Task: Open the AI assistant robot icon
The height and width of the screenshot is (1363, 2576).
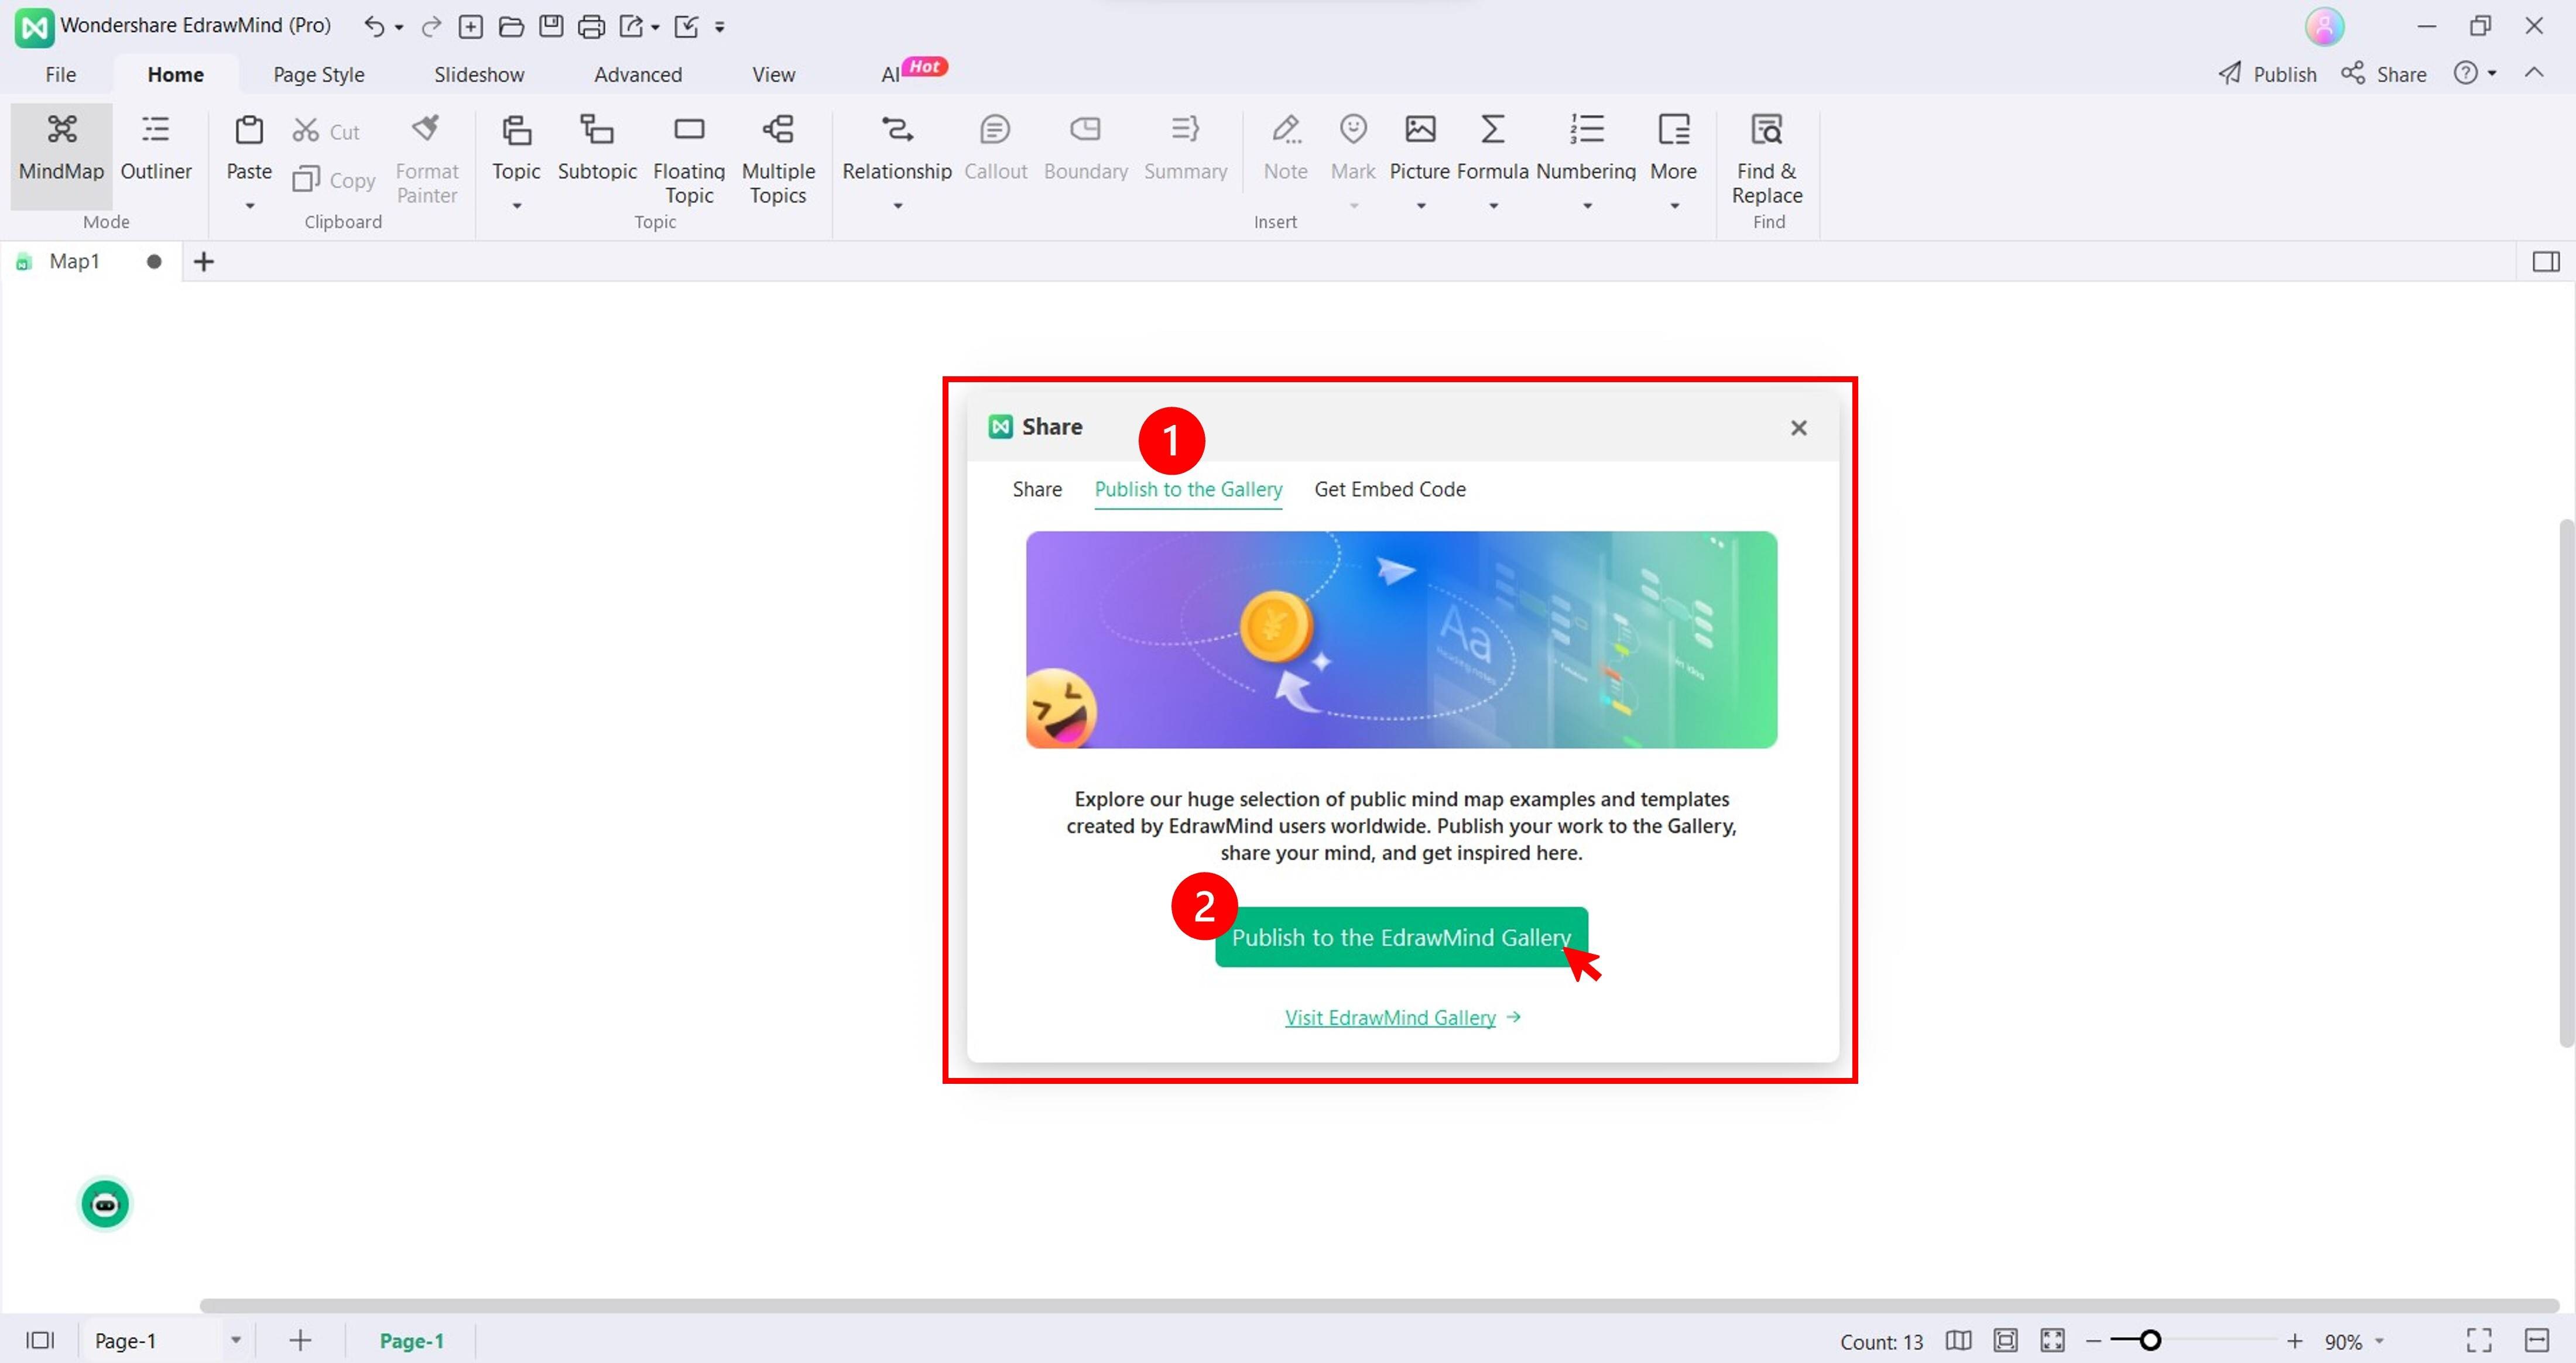Action: tap(105, 1204)
